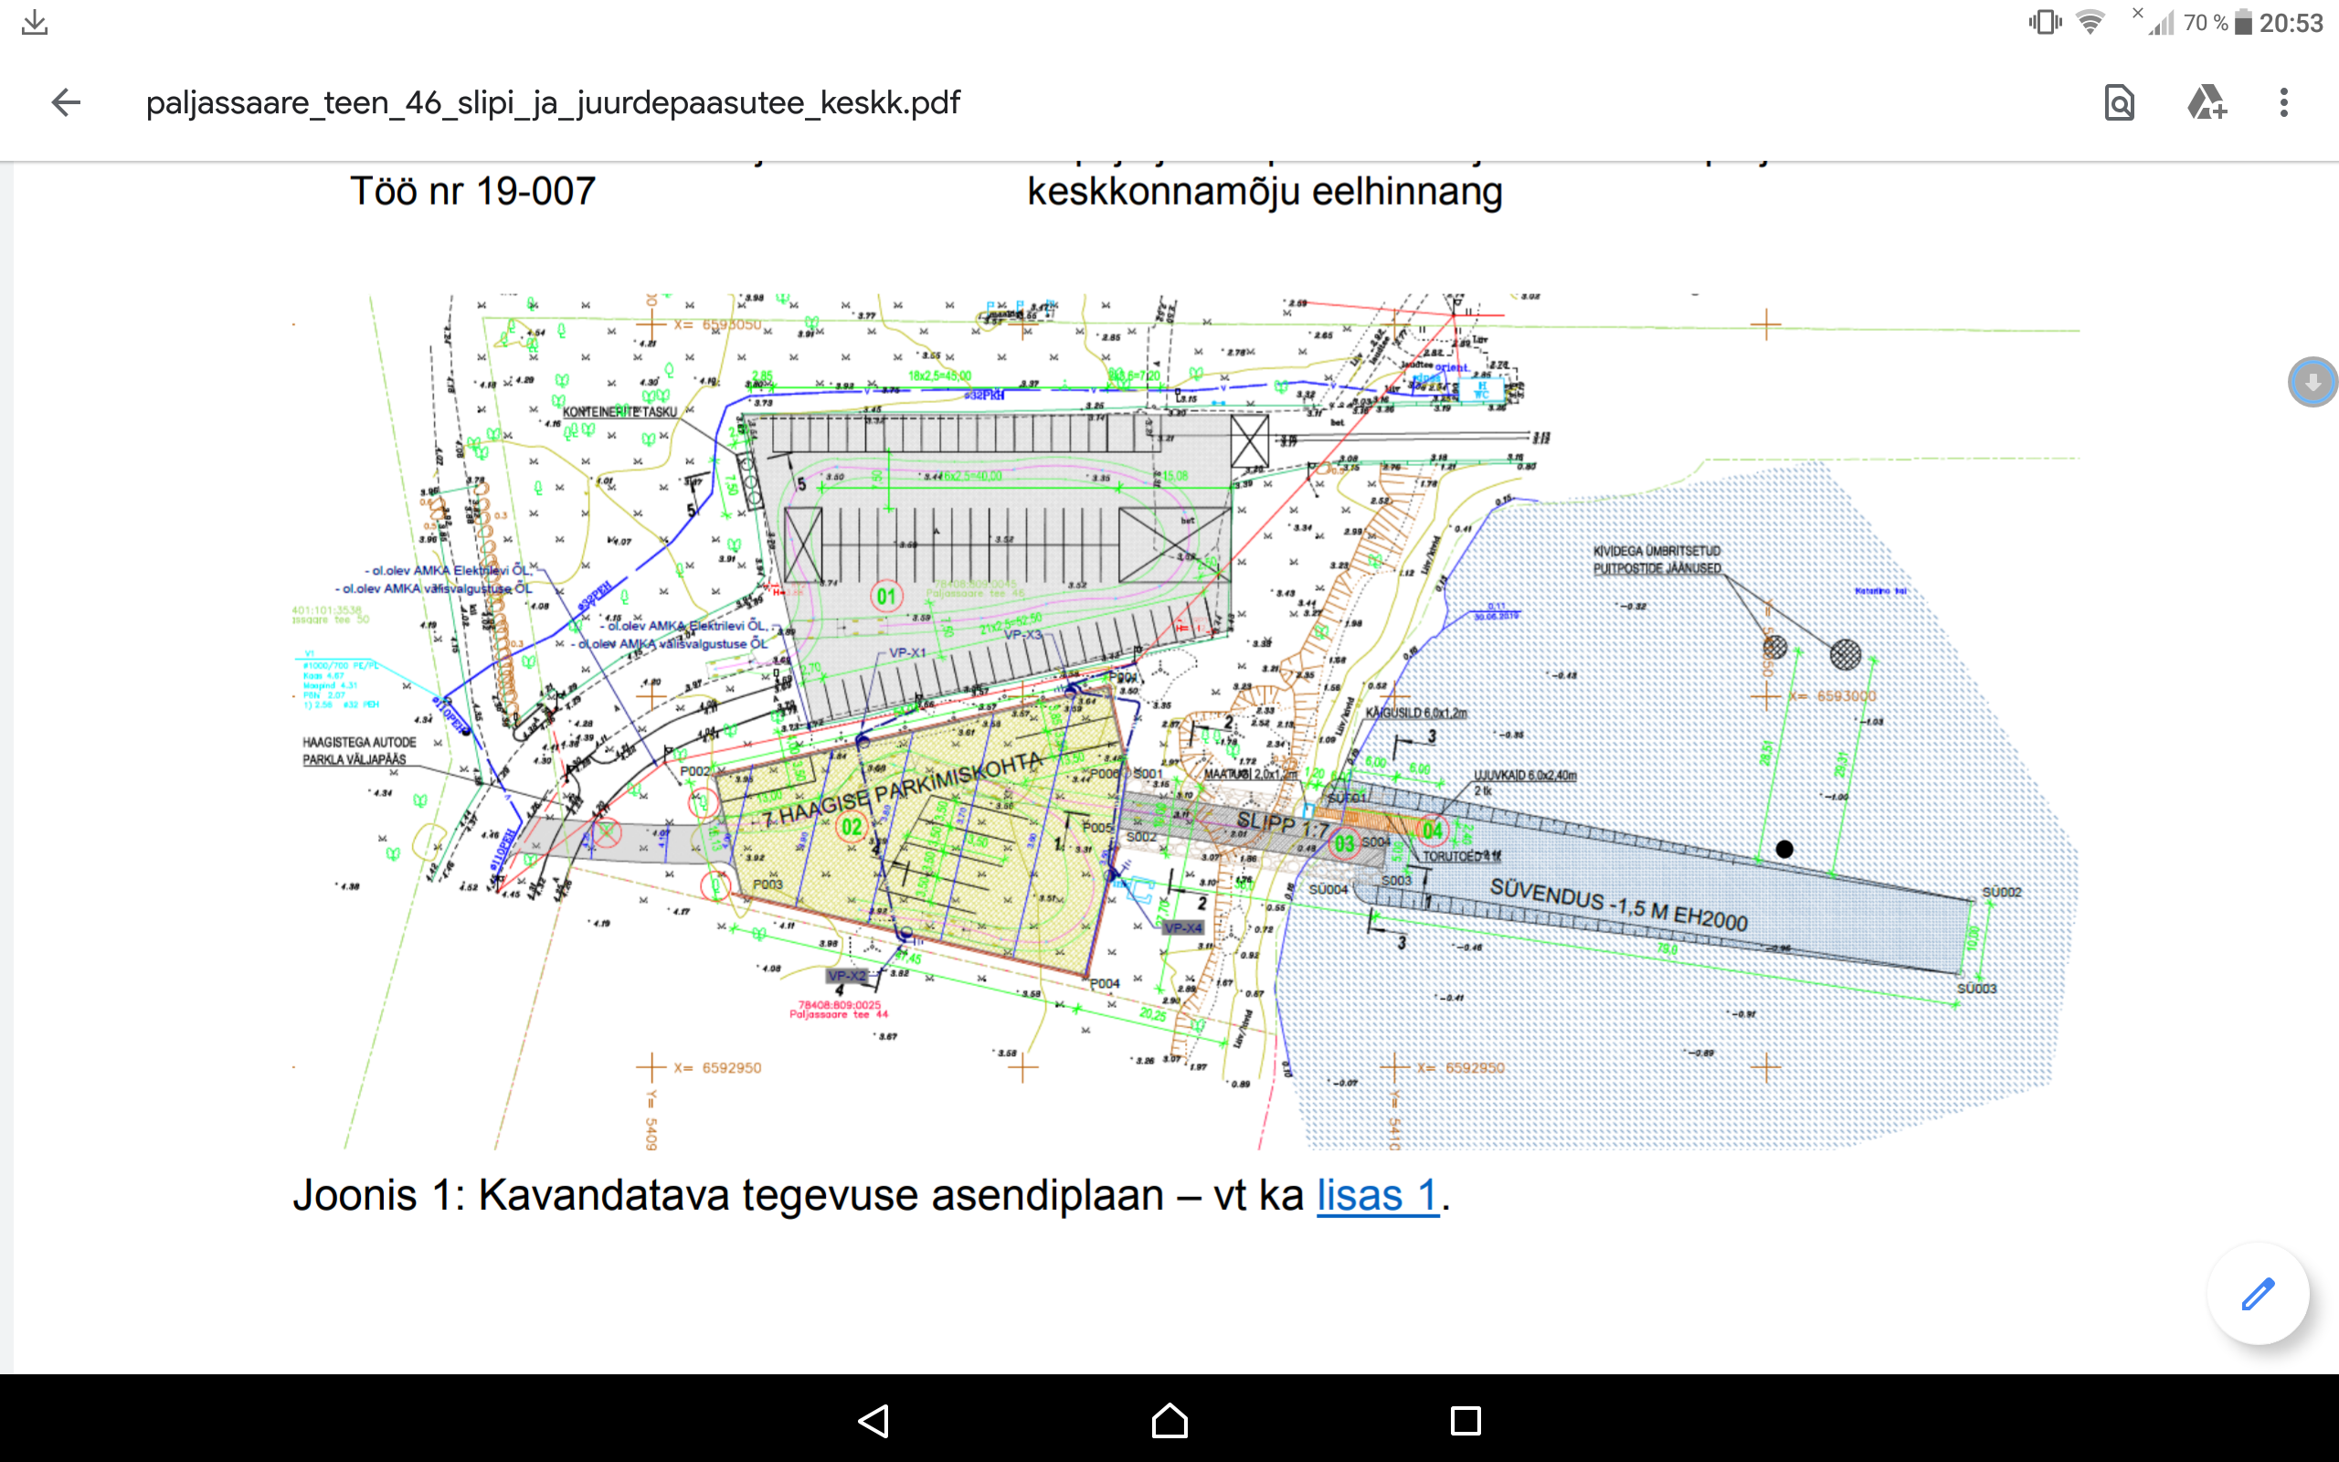
Task: Tap the blue scroll-down handle
Action: click(2312, 382)
